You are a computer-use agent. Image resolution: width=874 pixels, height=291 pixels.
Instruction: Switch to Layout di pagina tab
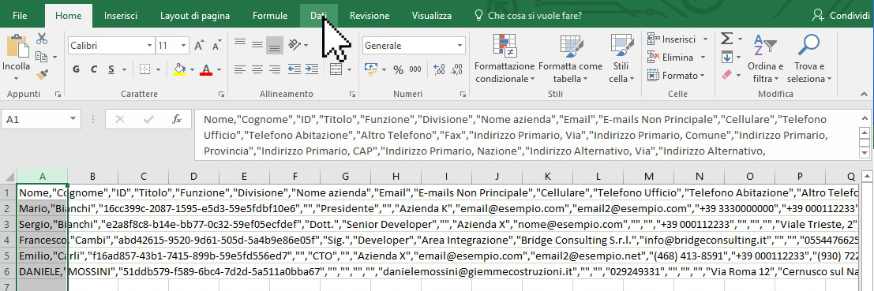pyautogui.click(x=194, y=16)
